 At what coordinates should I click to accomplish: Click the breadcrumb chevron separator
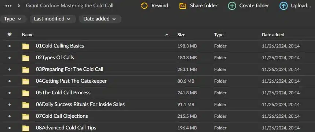coord(19,6)
